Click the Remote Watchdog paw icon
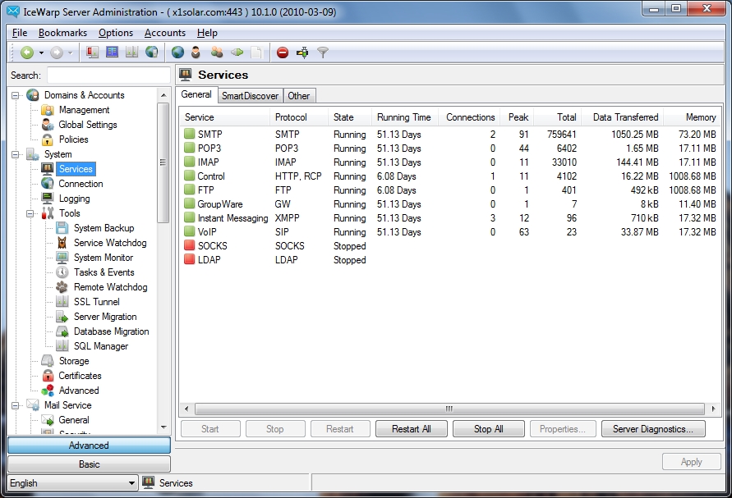Image resolution: width=732 pixels, height=498 pixels. [62, 287]
